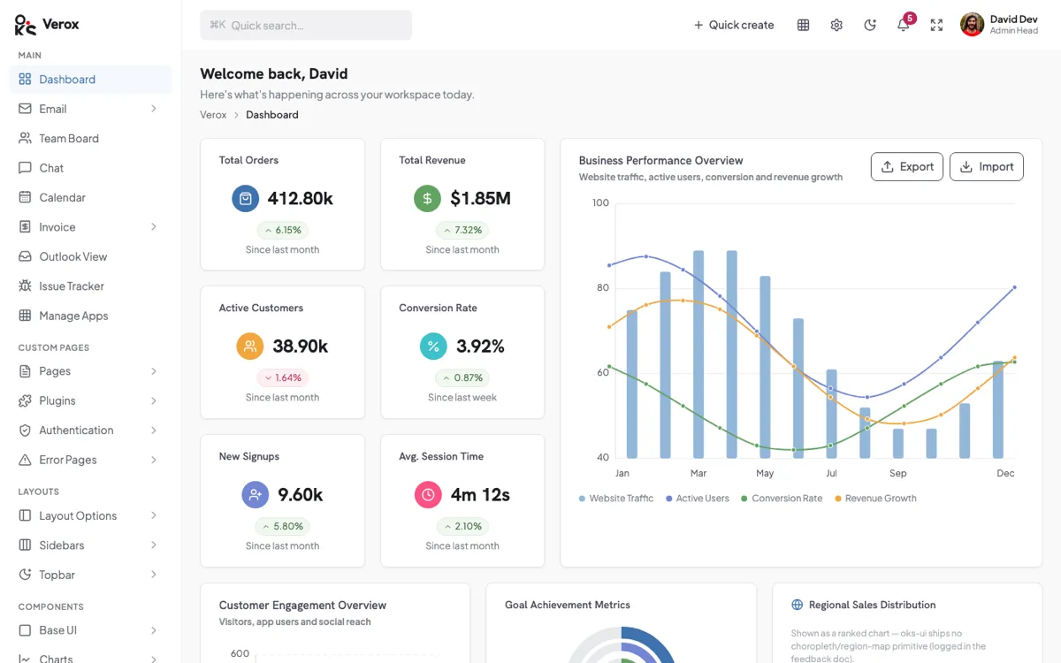Click the Topbar sidebar icon
Viewport: 1061px width, 663px height.
tap(25, 575)
